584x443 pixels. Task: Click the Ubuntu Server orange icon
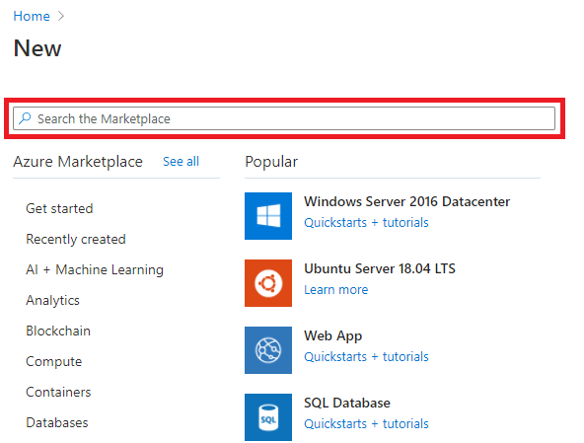(268, 283)
